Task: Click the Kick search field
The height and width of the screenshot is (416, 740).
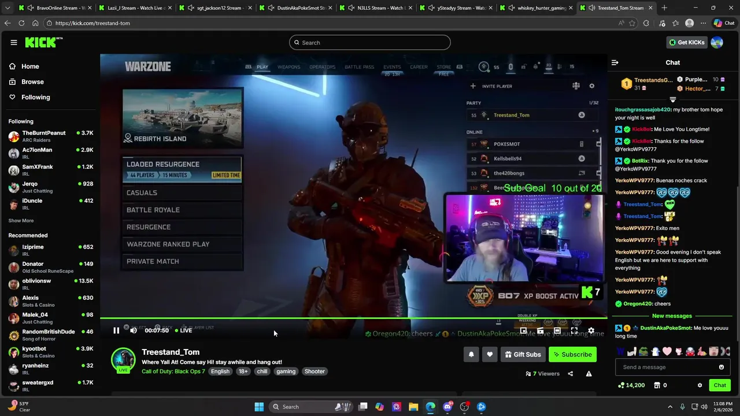Action: (x=370, y=42)
